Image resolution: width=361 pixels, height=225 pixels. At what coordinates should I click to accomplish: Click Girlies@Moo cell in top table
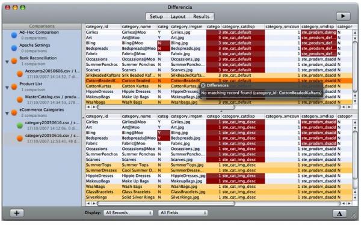139,32
